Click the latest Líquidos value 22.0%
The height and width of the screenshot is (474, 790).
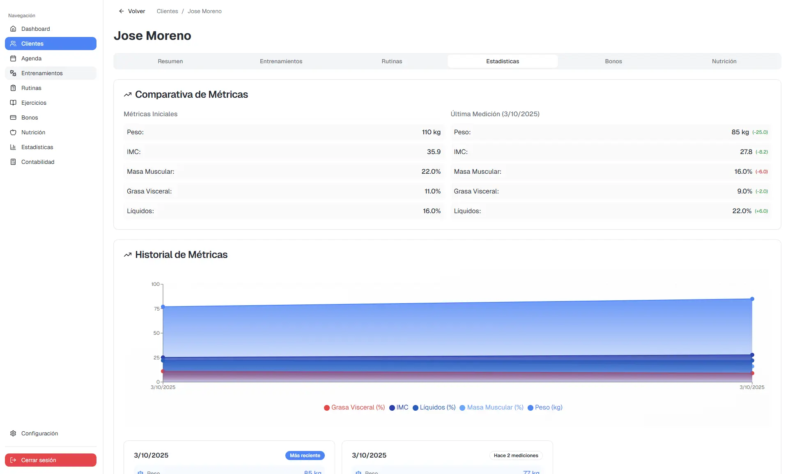pyautogui.click(x=742, y=211)
